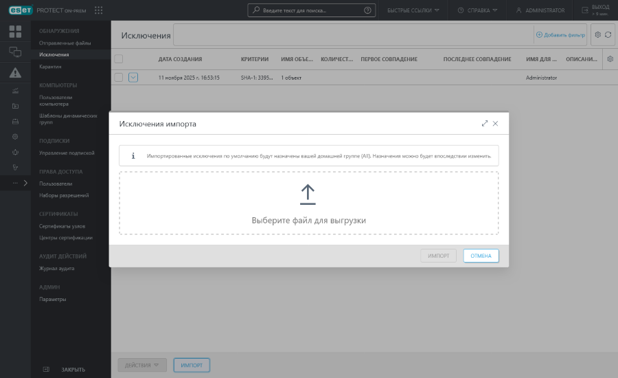Open the Detections warning triangle icon
The height and width of the screenshot is (378, 618).
[x=15, y=73]
